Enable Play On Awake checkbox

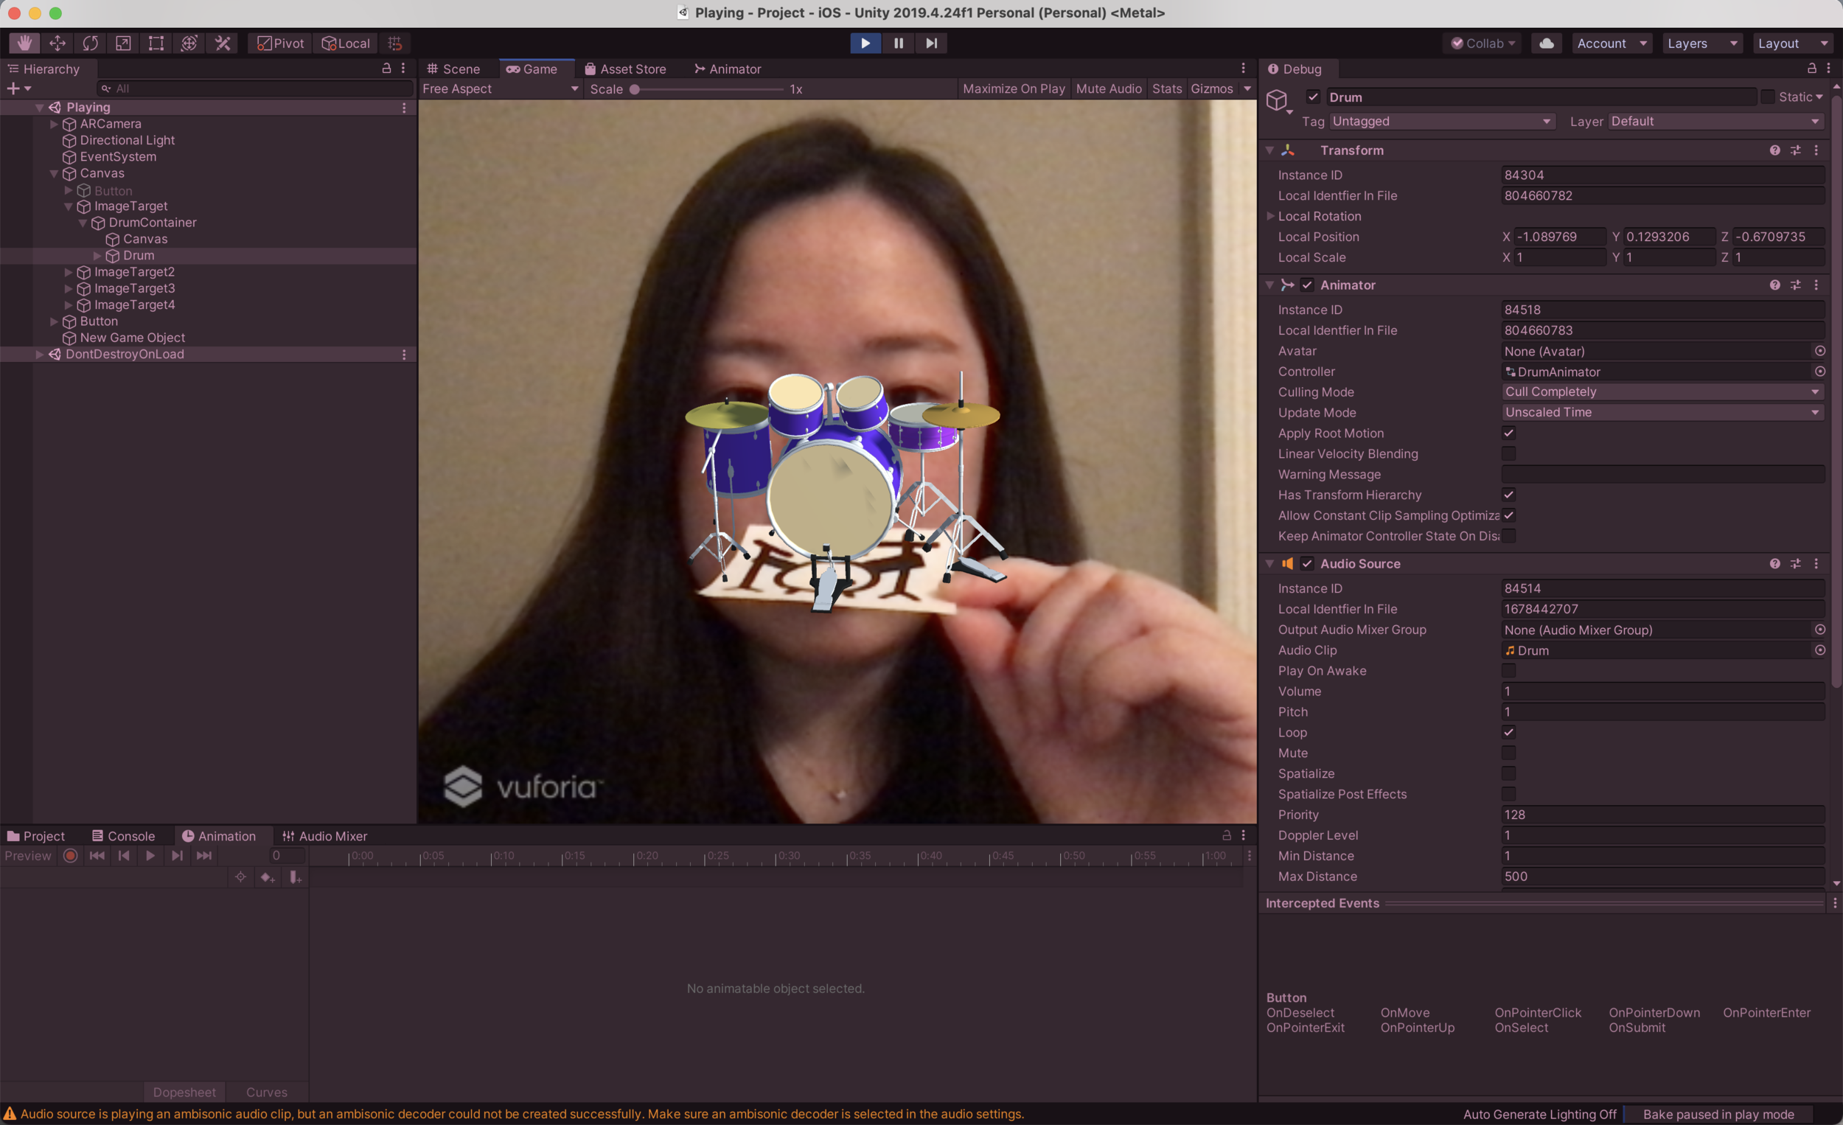(1508, 671)
